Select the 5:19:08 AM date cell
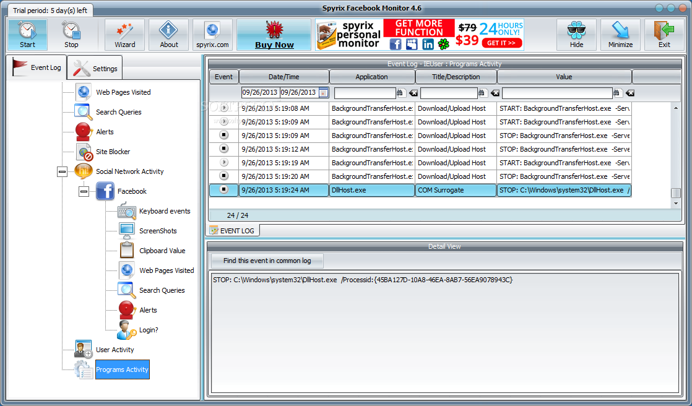This screenshot has width=692, height=406. [x=283, y=108]
